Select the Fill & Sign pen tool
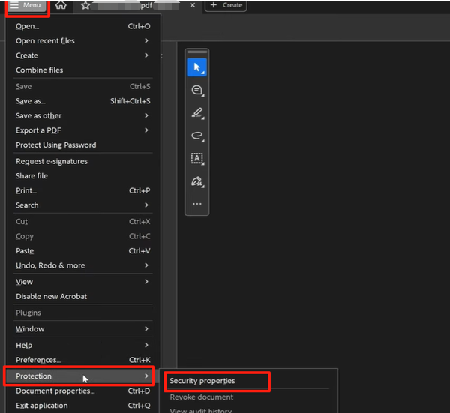Image resolution: width=450 pixels, height=413 pixels. pyautogui.click(x=196, y=181)
